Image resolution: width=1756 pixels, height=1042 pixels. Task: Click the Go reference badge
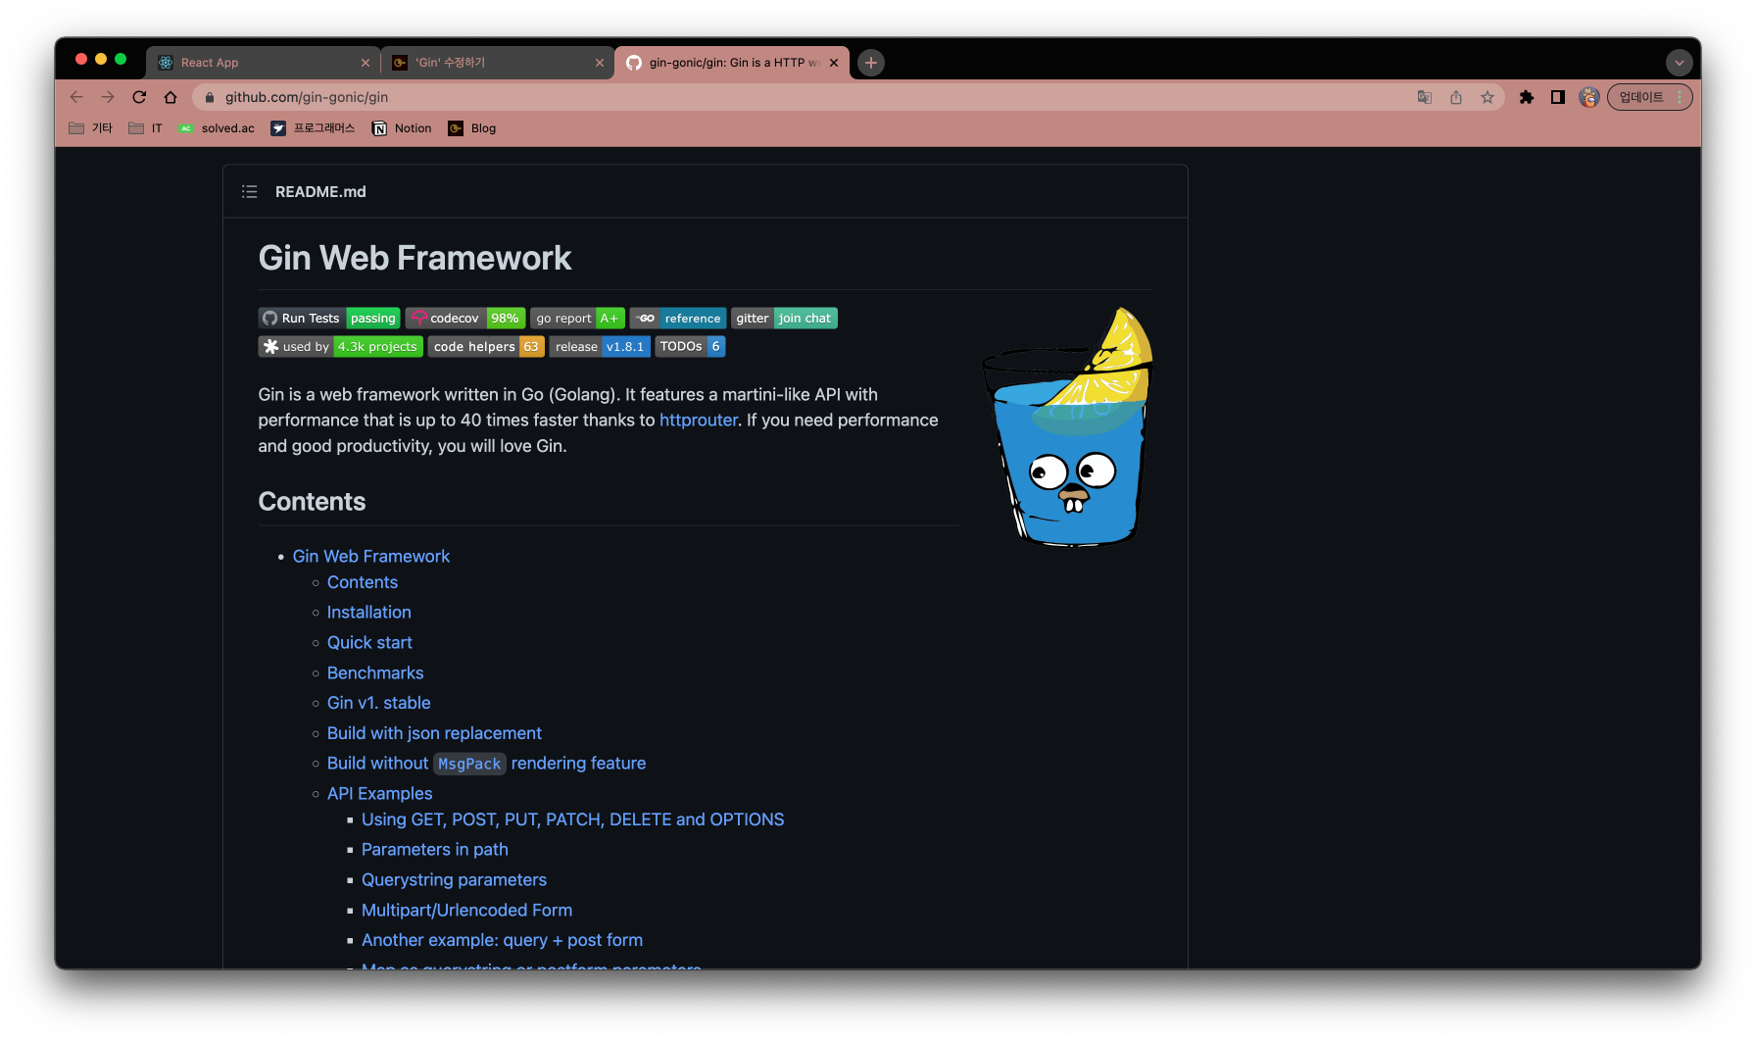[678, 319]
